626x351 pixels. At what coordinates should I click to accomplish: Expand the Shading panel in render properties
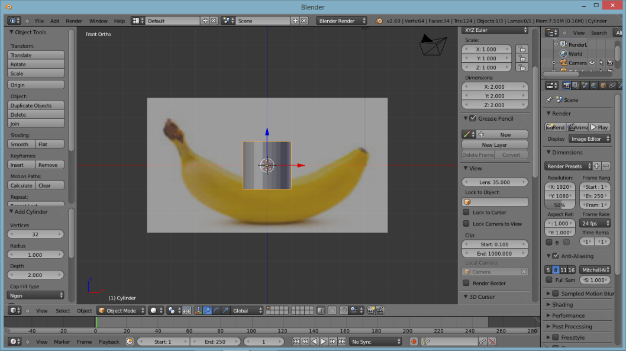tap(562, 305)
